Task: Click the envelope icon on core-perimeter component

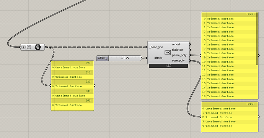Action: [x=168, y=53]
